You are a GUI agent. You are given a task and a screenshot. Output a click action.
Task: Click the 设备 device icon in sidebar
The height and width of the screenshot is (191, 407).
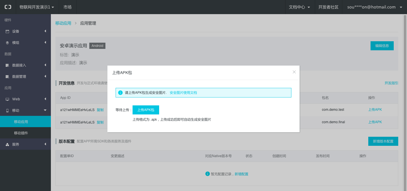[7, 31]
